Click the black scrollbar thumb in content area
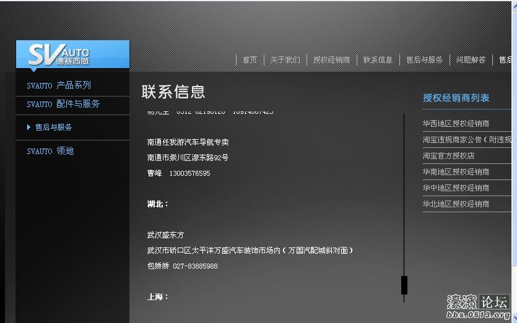This screenshot has height=323, width=517. [x=404, y=285]
